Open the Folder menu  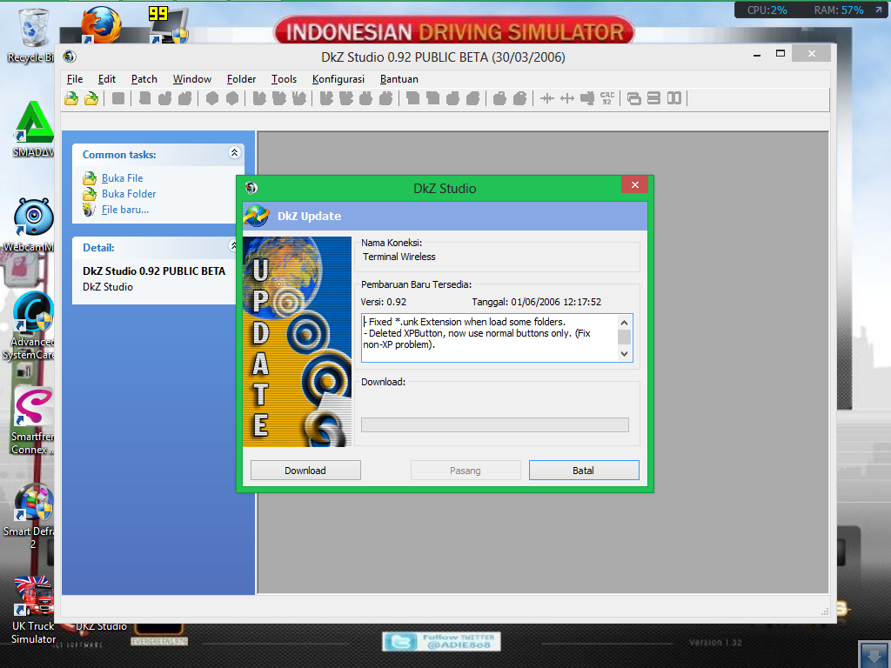[242, 79]
